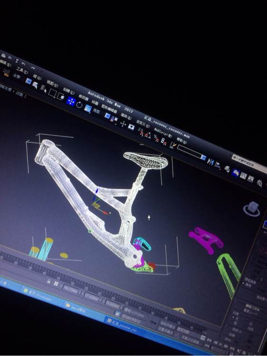Expand the named selection sets dropdown arrow
The image size is (267, 356).
203,157
